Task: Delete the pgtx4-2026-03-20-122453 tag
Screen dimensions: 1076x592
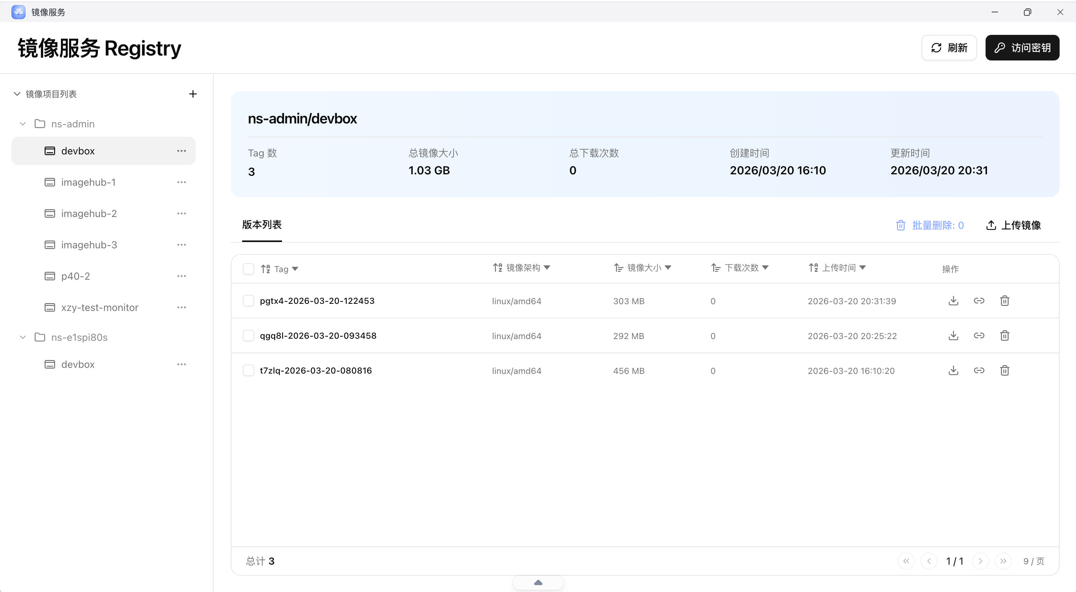Action: pyautogui.click(x=1004, y=301)
